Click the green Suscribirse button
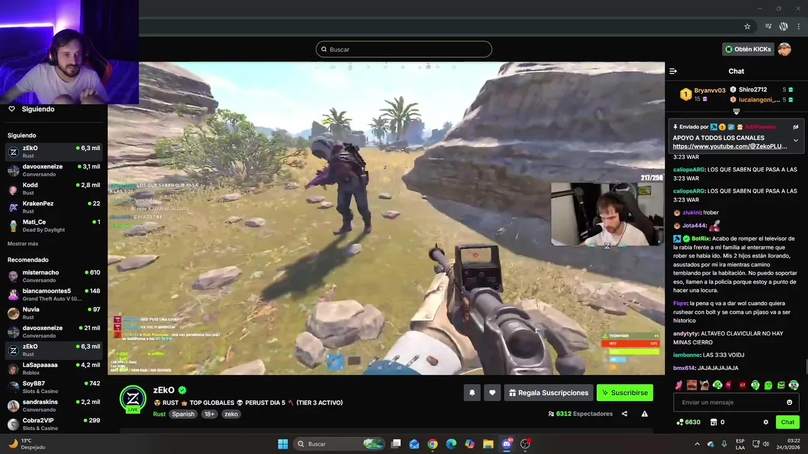Image resolution: width=808 pixels, height=454 pixels. pos(625,393)
